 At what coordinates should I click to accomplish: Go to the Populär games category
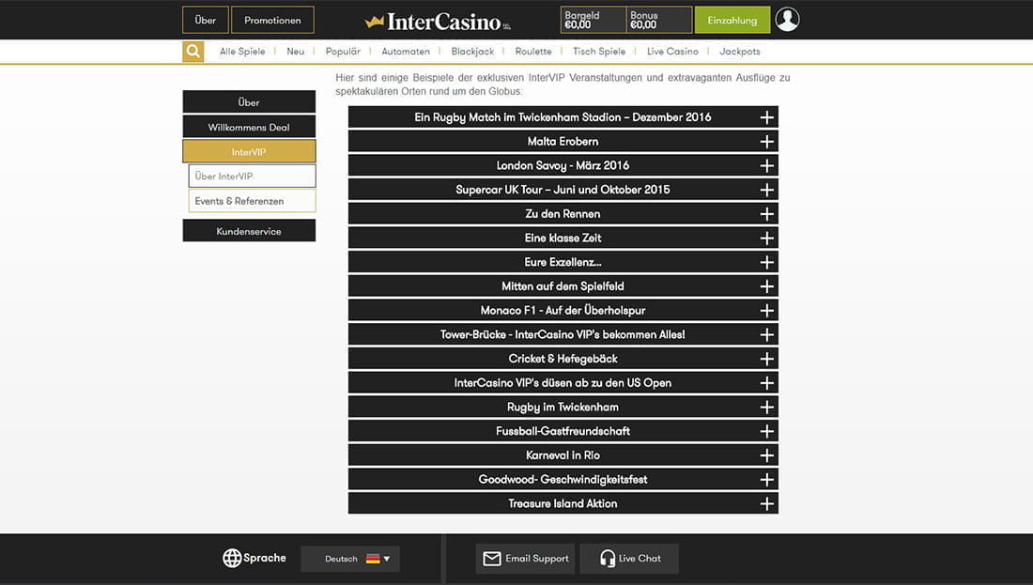343,52
